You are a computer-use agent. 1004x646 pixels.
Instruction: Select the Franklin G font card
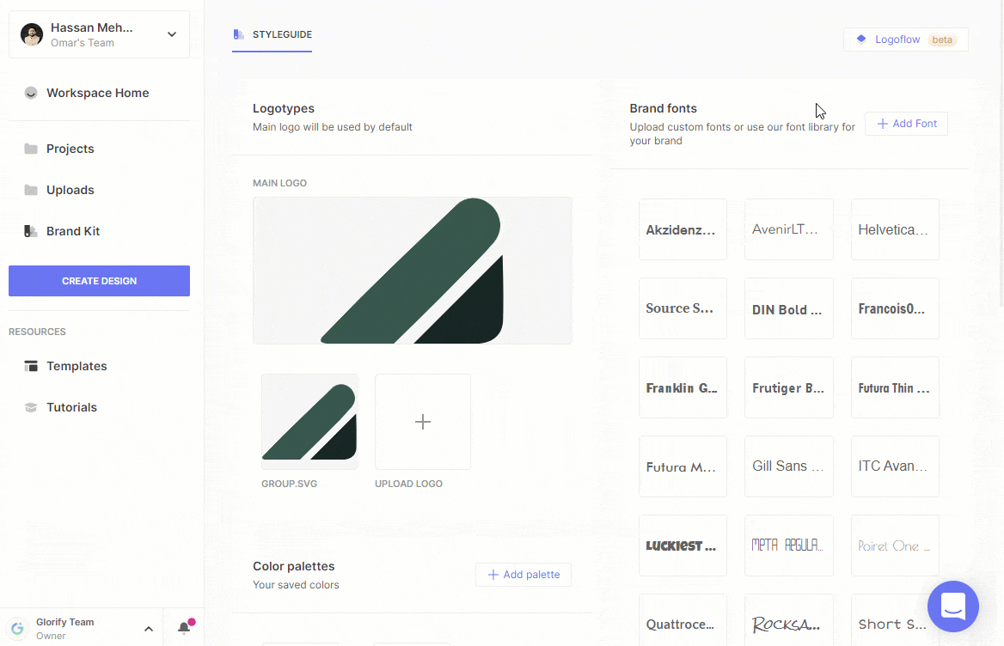(683, 387)
